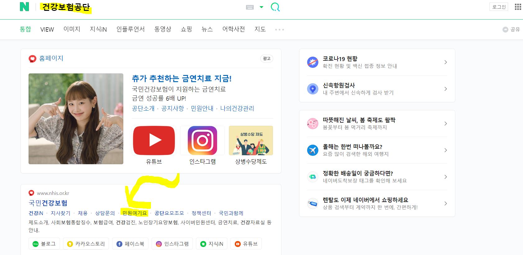Open the ad image thumbnail of the woman
Image resolution: width=523 pixels, height=255 pixels.
[76, 119]
